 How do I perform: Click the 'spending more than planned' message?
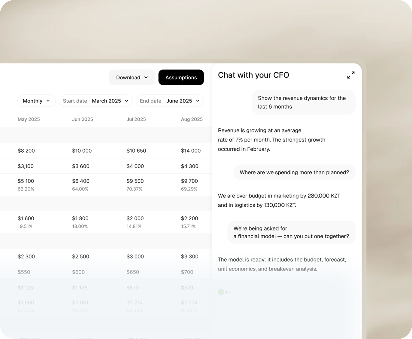tap(294, 173)
